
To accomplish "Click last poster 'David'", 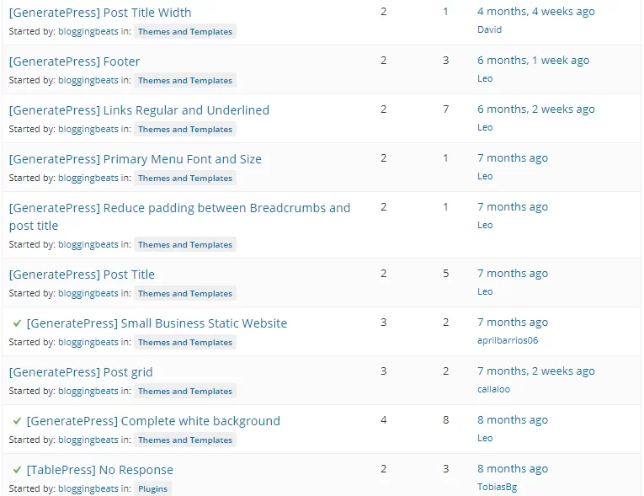I will (x=490, y=30).
